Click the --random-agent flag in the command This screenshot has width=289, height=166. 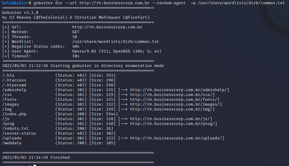(169, 3)
